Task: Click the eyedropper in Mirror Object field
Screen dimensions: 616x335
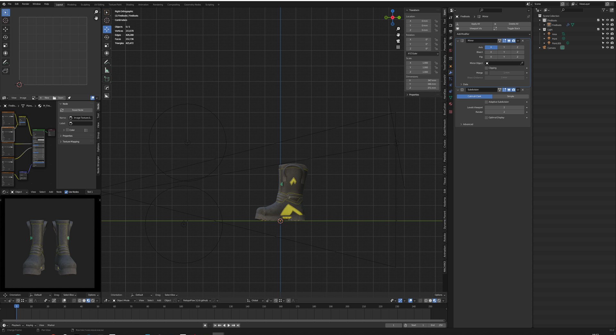Action: 522,63
